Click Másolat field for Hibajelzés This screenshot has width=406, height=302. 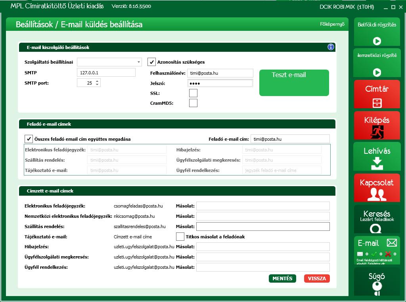click(x=263, y=247)
